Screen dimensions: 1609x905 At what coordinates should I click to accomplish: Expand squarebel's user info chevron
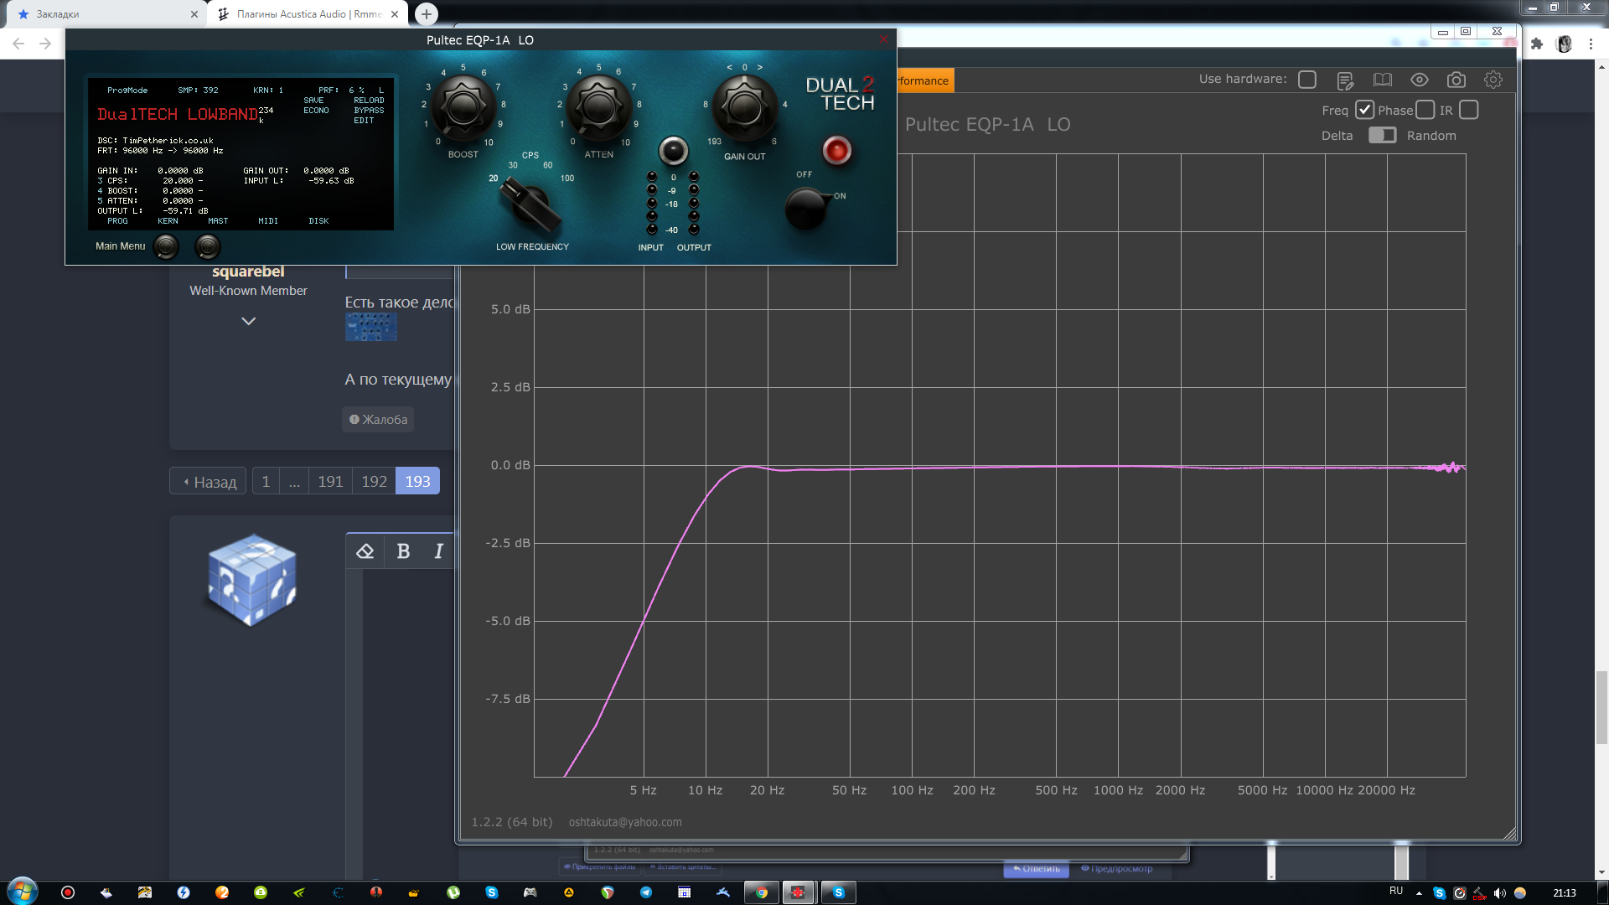(248, 321)
